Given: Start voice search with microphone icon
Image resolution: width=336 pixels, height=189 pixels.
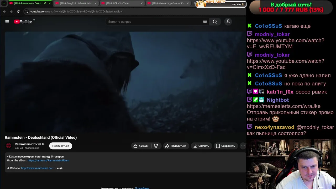Looking at the screenshot, I should tap(228, 22).
